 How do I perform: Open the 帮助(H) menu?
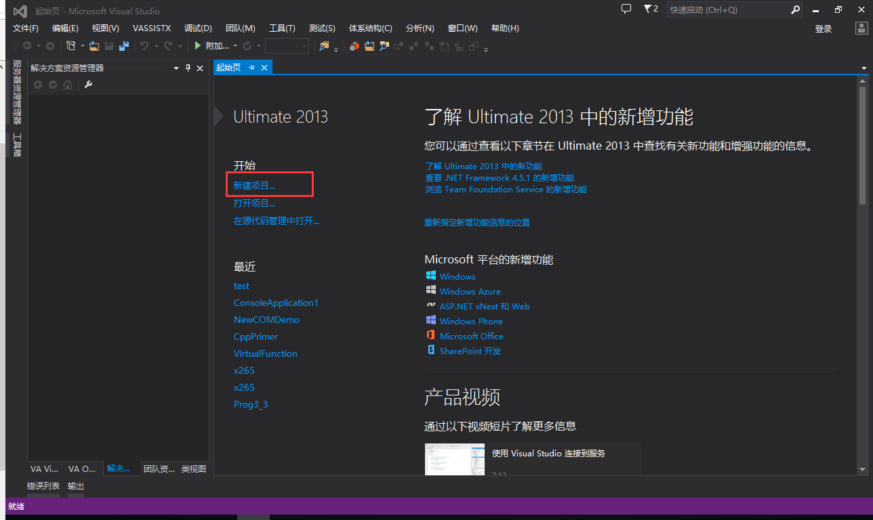click(505, 28)
